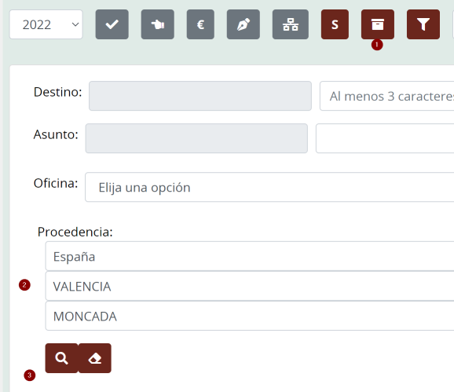The height and width of the screenshot is (392, 454).
Task: Click the white Asunto text field
Action: 385,138
